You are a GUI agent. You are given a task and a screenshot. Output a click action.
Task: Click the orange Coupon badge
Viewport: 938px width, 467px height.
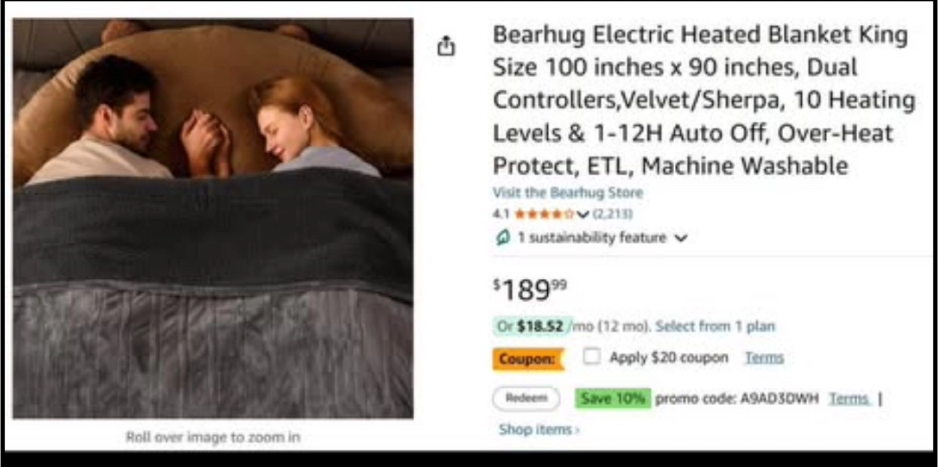coord(528,359)
